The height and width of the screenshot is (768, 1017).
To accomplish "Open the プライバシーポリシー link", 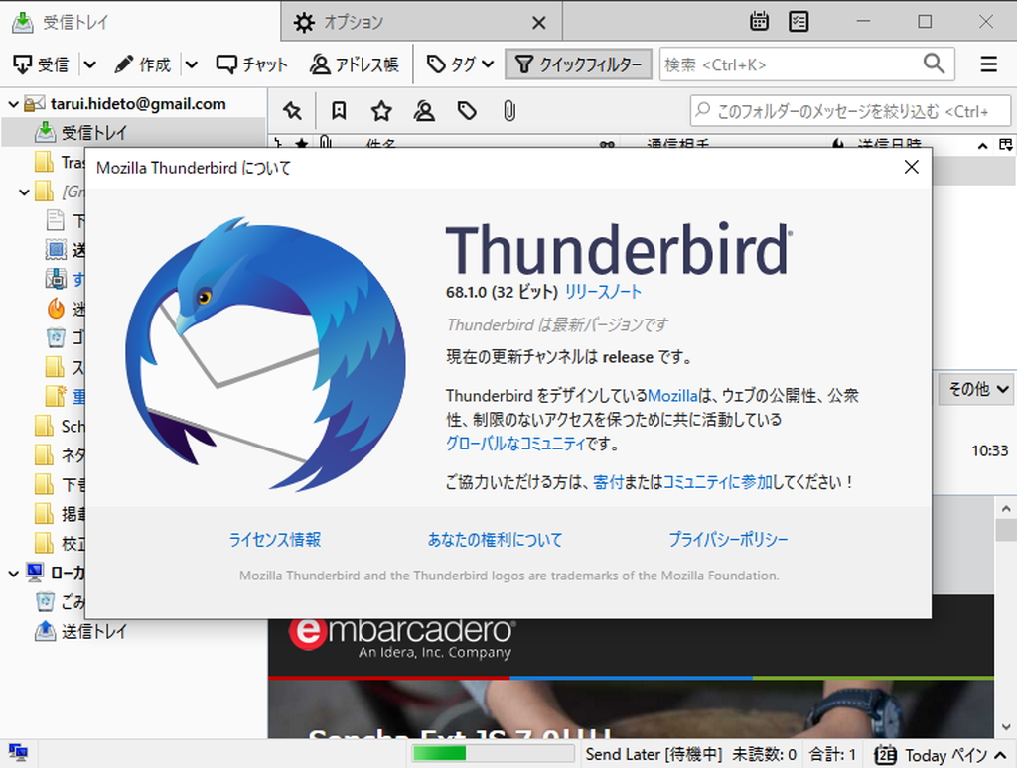I will (x=727, y=538).
